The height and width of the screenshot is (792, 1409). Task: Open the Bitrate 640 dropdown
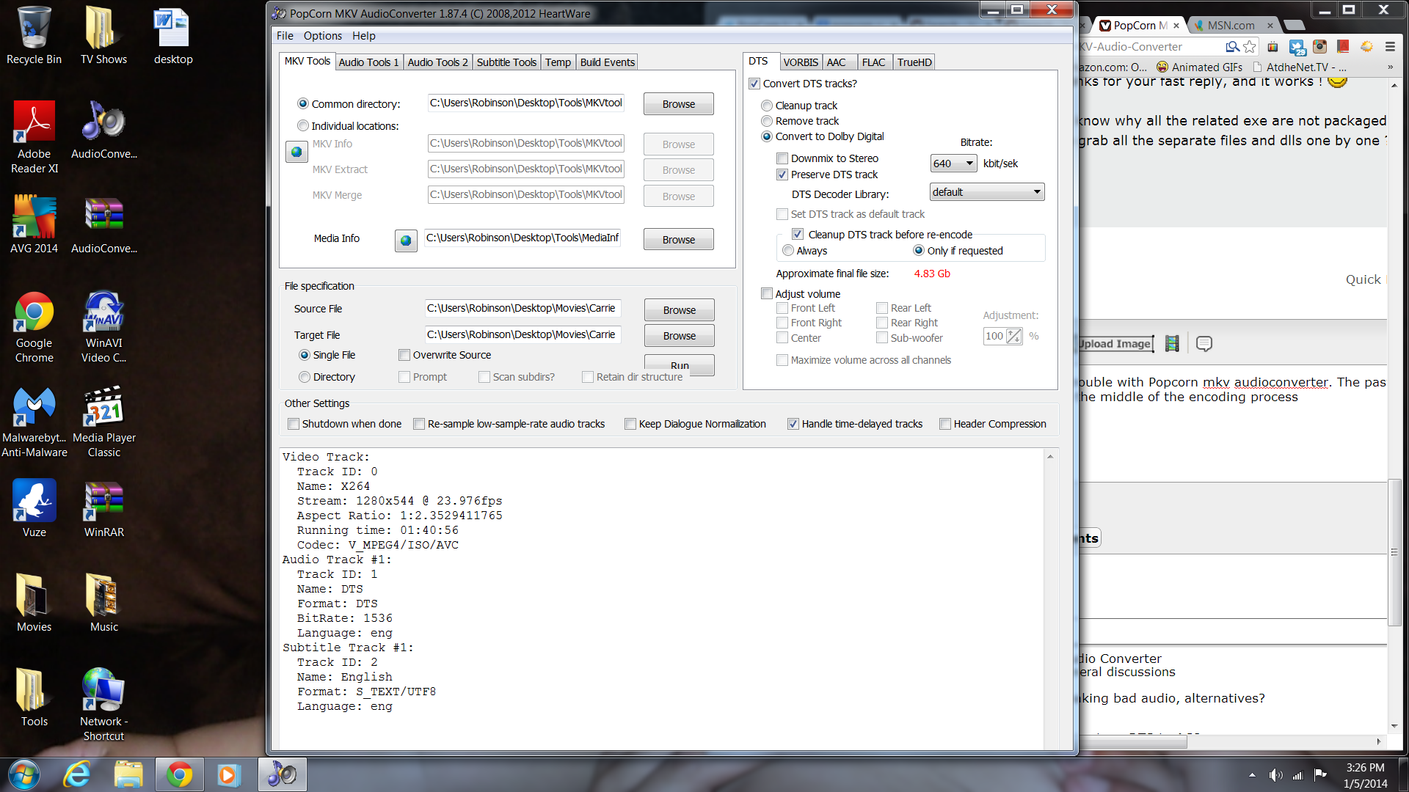953,164
